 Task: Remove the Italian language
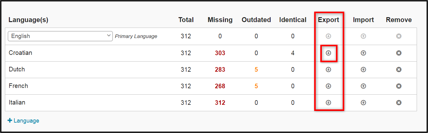pos(399,103)
